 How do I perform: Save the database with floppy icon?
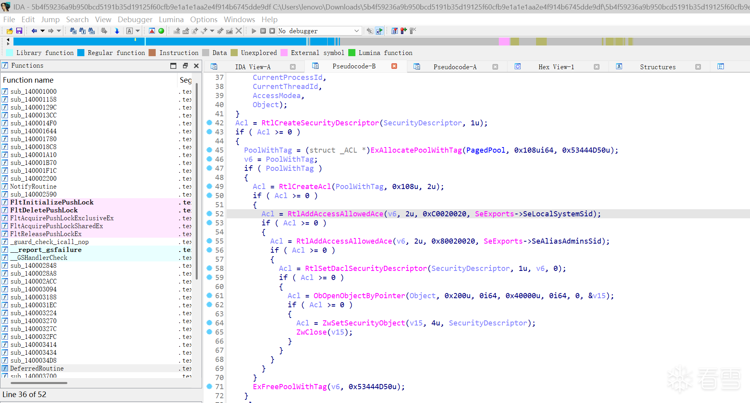coord(19,31)
